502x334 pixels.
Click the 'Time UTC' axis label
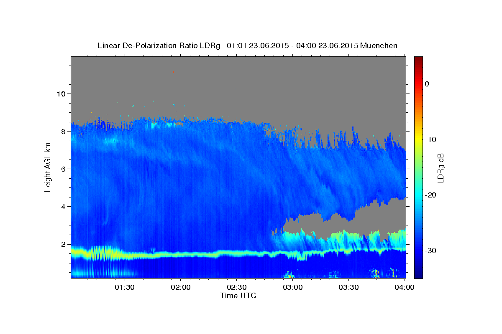pos(238,296)
